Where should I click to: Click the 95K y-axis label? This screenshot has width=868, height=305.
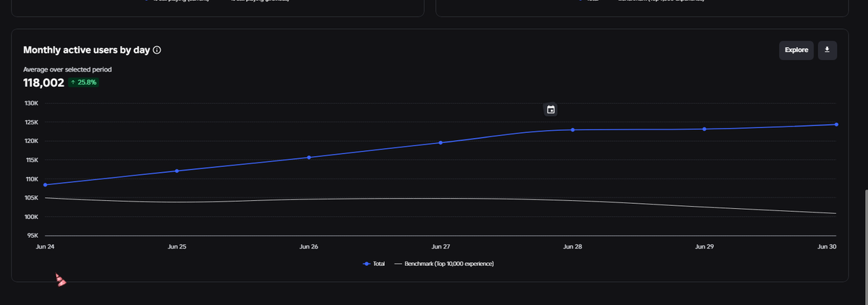(33, 236)
